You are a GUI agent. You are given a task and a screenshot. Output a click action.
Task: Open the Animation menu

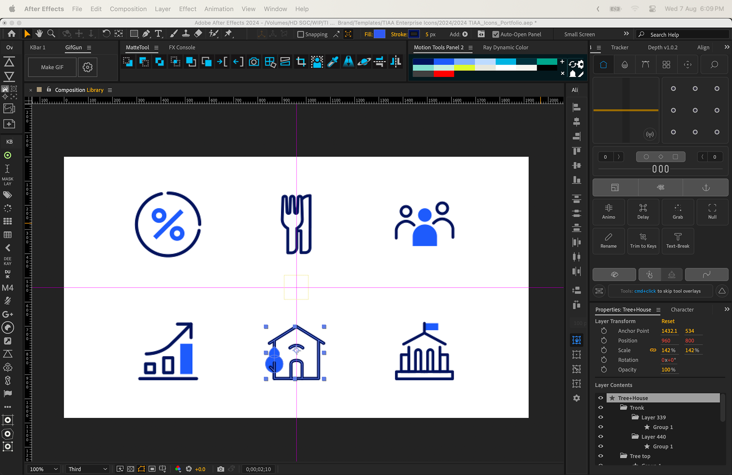(x=218, y=9)
